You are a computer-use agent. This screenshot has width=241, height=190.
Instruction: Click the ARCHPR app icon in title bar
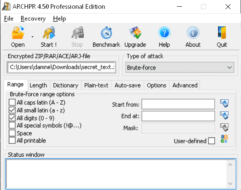6,7
